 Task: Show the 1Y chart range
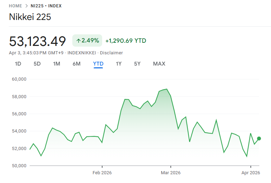click(x=119, y=64)
